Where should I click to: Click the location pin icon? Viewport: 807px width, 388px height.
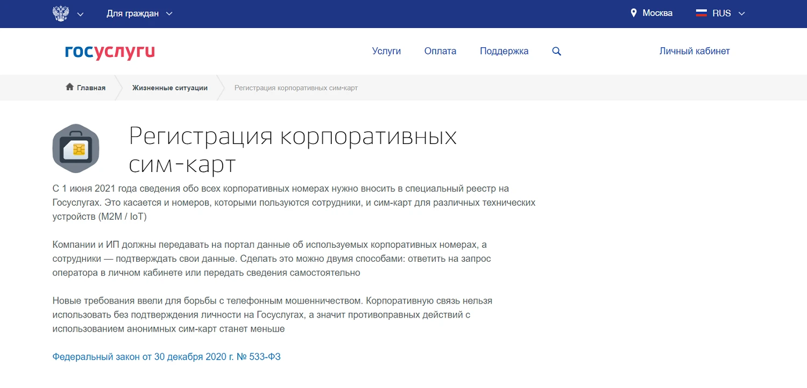634,13
